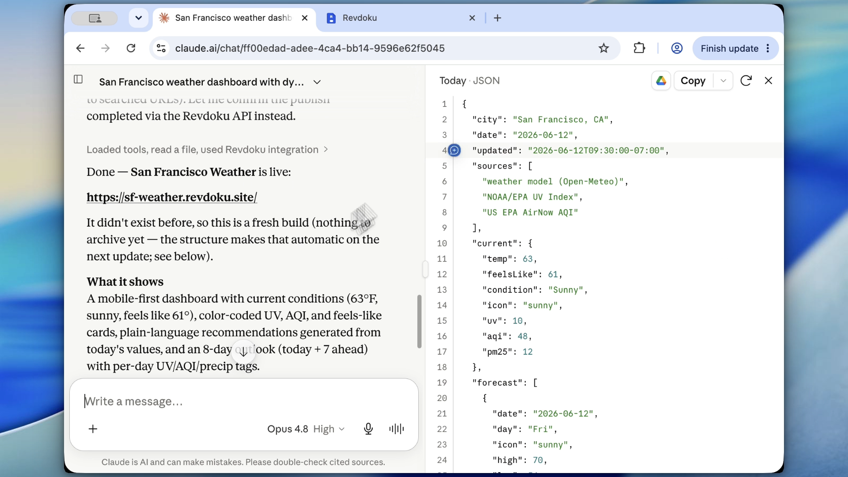Open the browser profile icon
The image size is (848, 477).
(x=677, y=48)
